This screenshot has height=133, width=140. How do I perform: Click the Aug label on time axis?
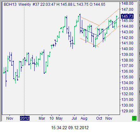84,118
